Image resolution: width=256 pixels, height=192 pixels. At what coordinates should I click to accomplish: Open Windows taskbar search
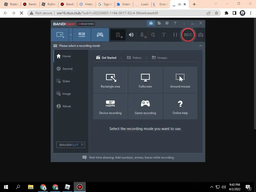[18, 187]
